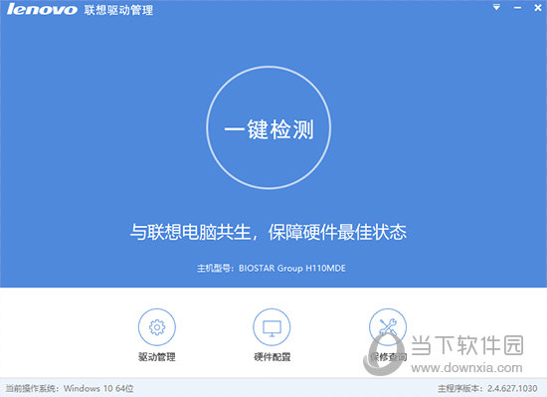547x397 pixels.
Task: Open the 驱动管理 gear icon
Action: click(x=156, y=327)
